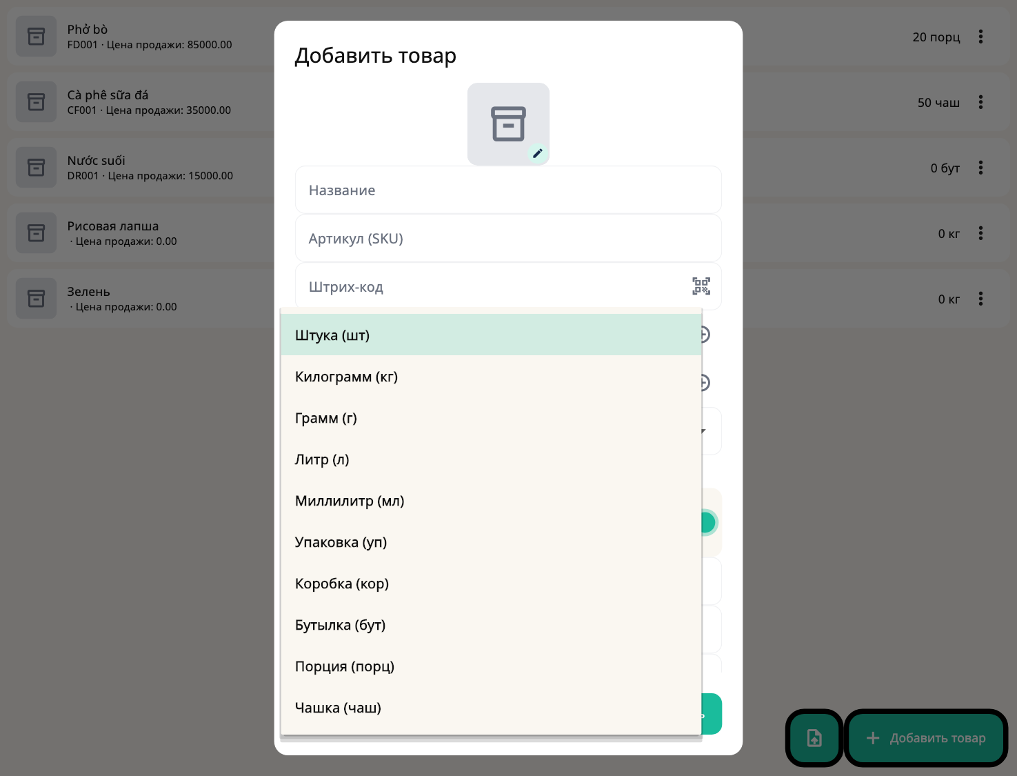This screenshot has width=1017, height=776.
Task: Pick Коробка (кор) from the dropdown
Action: [x=491, y=583]
